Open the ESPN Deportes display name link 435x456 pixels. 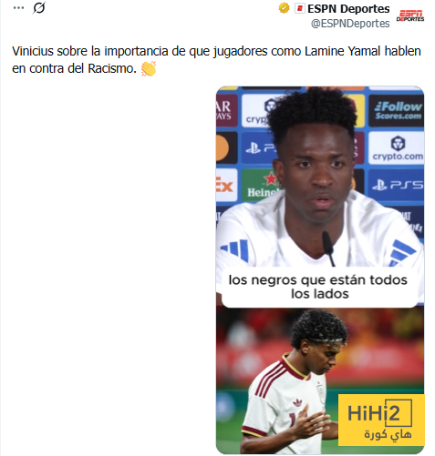coord(348,9)
